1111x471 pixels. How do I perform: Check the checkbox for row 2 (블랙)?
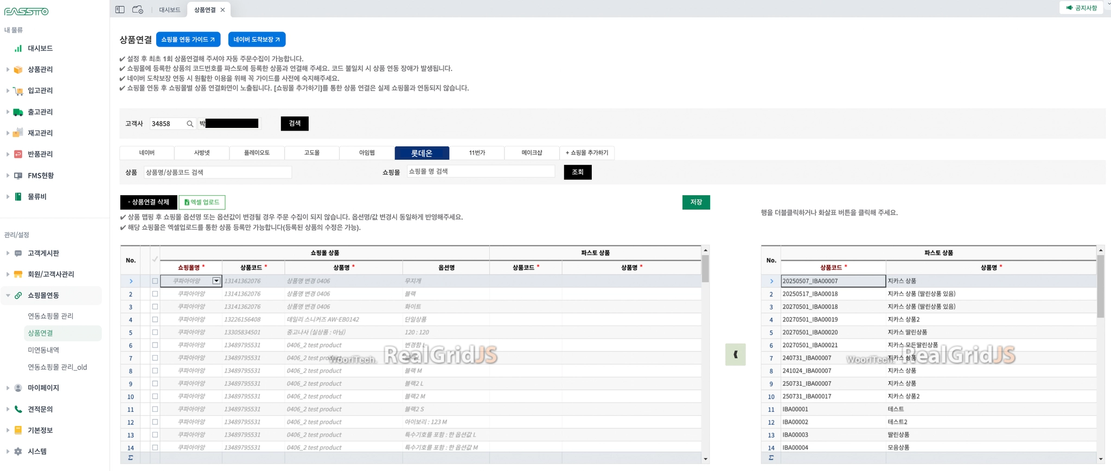(x=155, y=294)
